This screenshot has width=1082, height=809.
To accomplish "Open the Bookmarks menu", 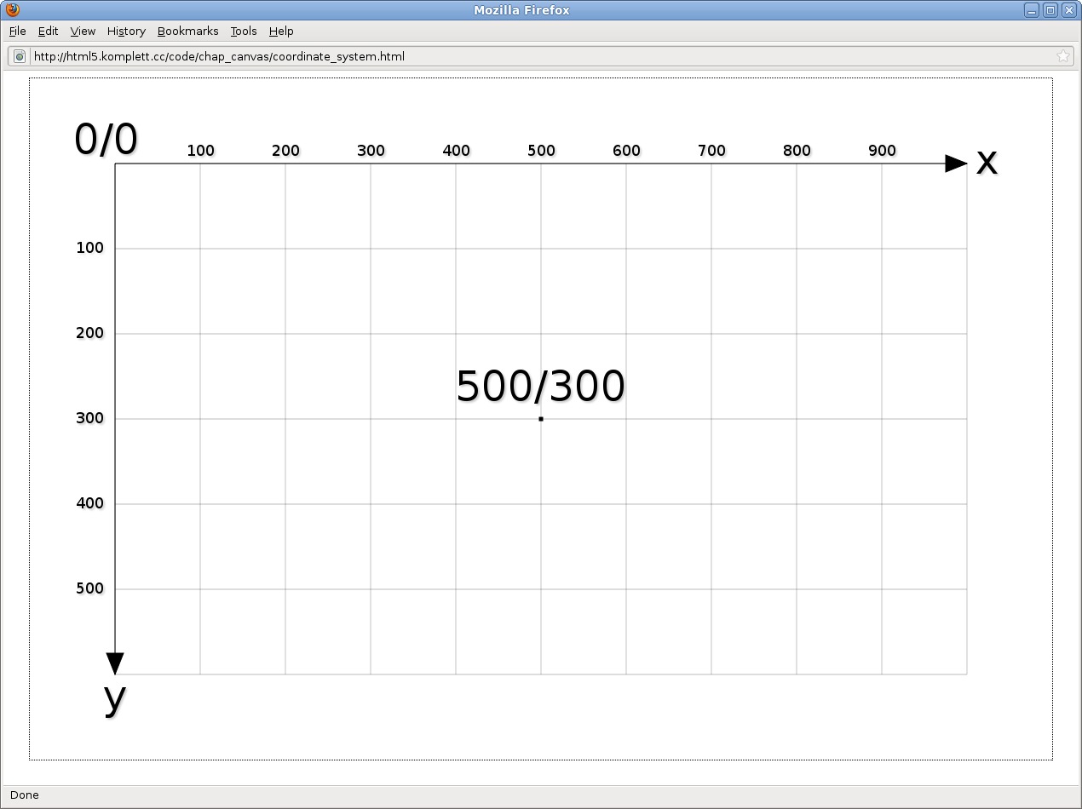I will point(187,31).
